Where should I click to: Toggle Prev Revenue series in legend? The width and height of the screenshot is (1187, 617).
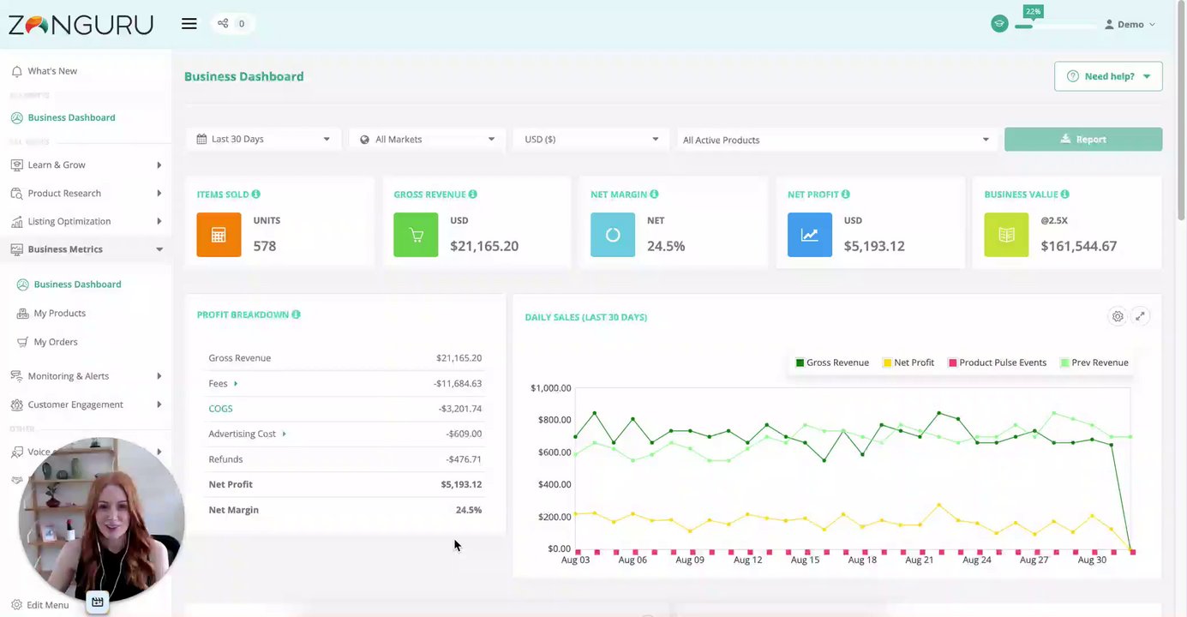[1094, 362]
